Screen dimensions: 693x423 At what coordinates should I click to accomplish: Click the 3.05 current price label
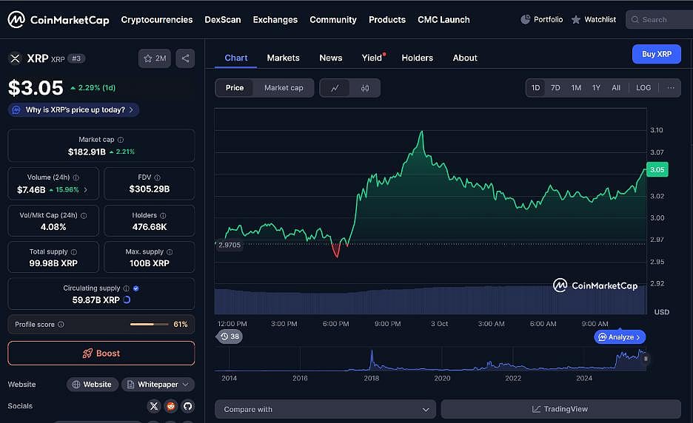pyautogui.click(x=657, y=169)
